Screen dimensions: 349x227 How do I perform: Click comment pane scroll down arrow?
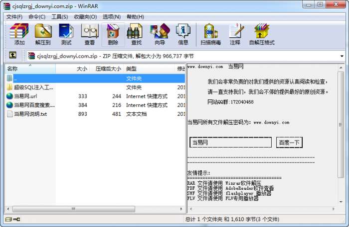pos(341,202)
